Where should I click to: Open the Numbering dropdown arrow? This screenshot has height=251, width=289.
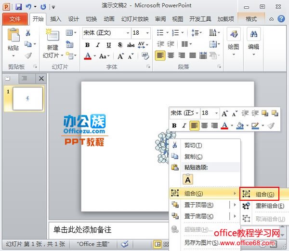click(183, 33)
